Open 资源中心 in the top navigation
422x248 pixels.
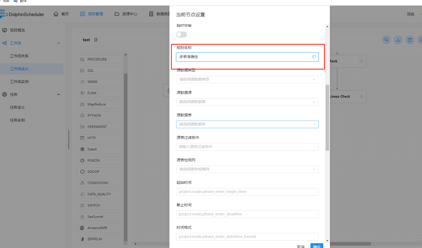point(126,14)
